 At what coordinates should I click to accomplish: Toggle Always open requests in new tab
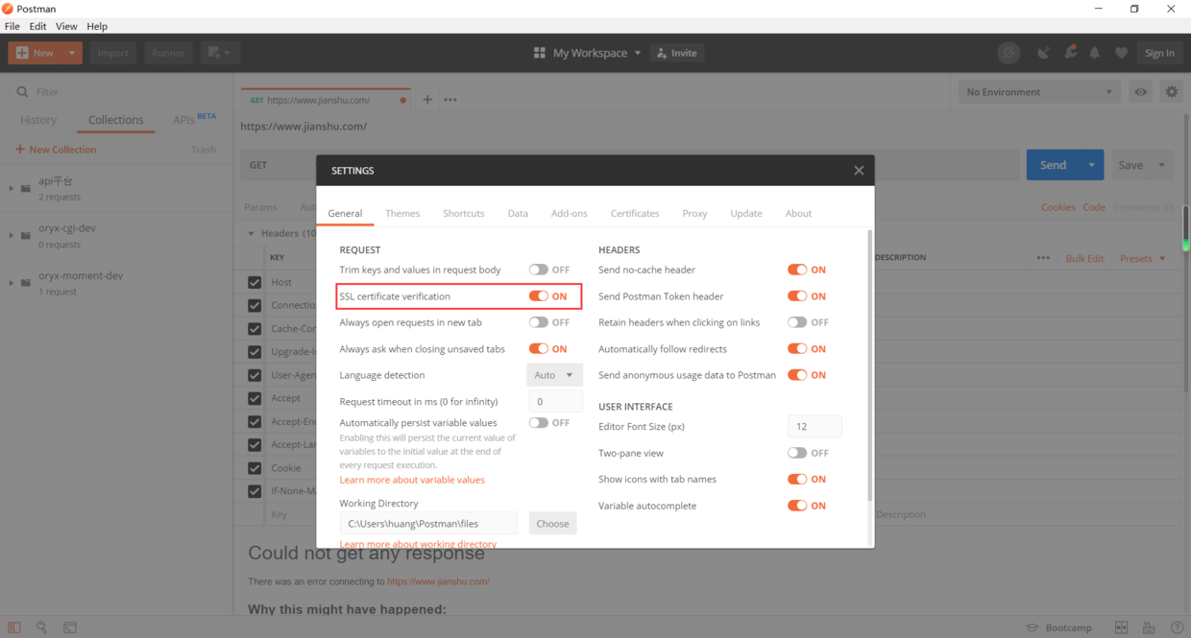tap(538, 322)
